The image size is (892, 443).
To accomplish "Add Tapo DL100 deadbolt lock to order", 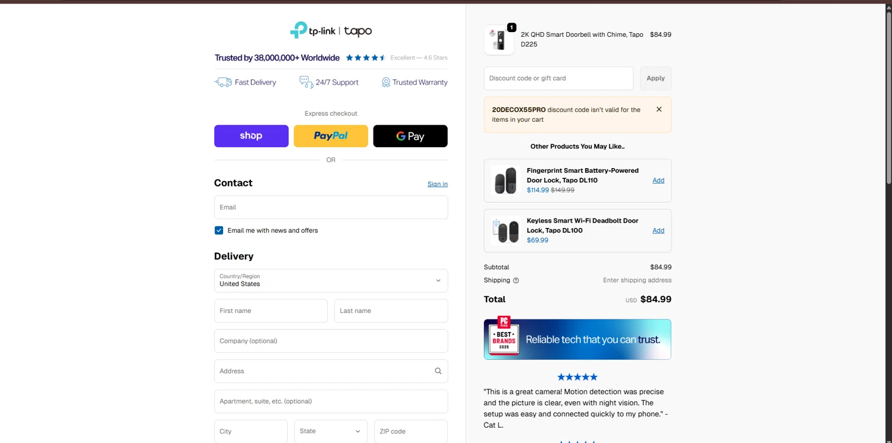I will [x=658, y=230].
